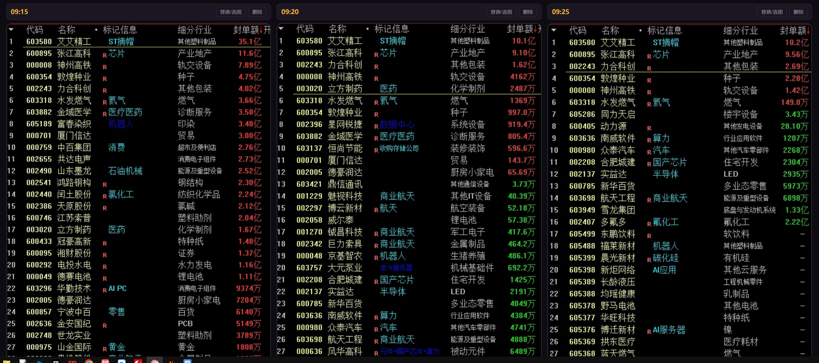Click the 收购存储公司 tag on 恒尚节能
Viewport: 819px width, 363px height.
point(399,148)
